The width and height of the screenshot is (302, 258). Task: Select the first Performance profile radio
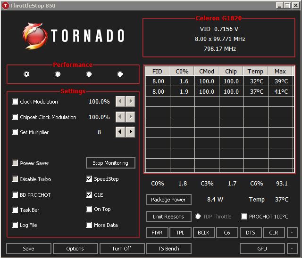[x=26, y=74]
